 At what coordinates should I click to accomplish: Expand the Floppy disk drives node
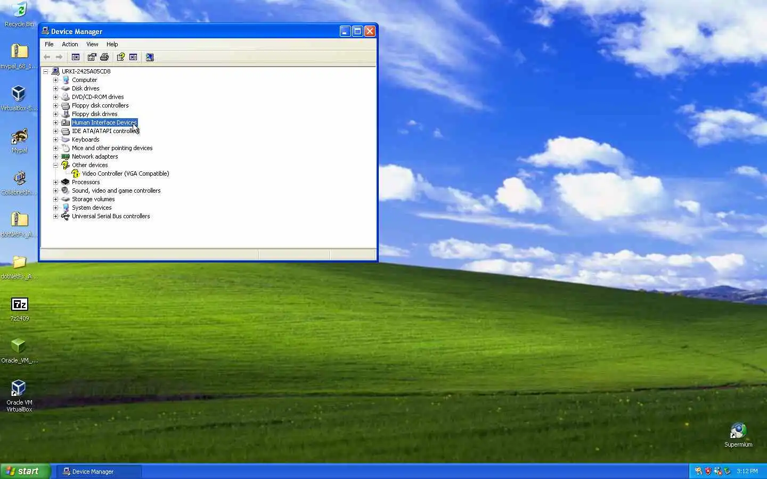click(55, 114)
